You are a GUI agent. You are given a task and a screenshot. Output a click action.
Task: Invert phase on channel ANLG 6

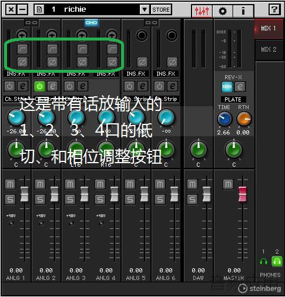pyautogui.click(x=172, y=62)
